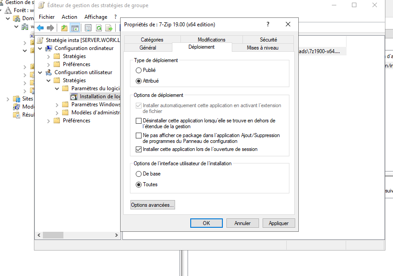Image resolution: width=393 pixels, height=276 pixels.
Task: Select the Installation de logiciel node icon
Action: pyautogui.click(x=74, y=96)
